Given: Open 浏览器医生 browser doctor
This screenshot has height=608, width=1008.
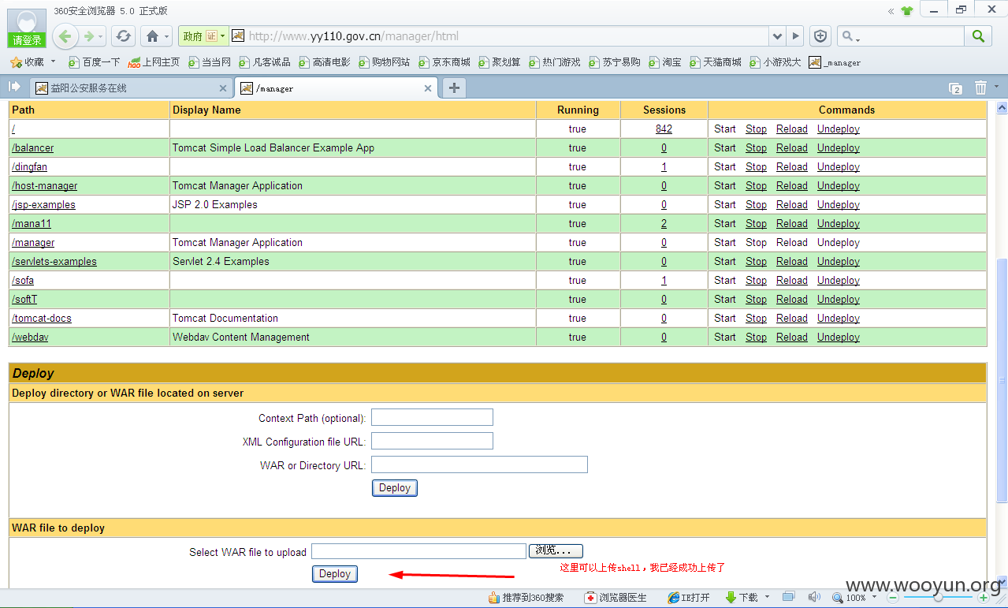Looking at the screenshot, I should click(x=616, y=598).
